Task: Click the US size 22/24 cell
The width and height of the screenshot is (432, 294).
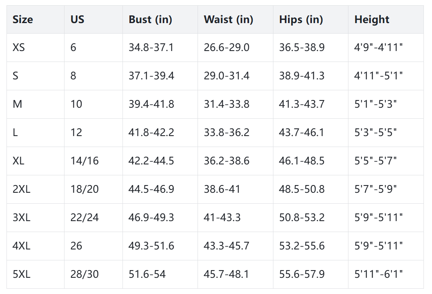Action: (x=84, y=217)
